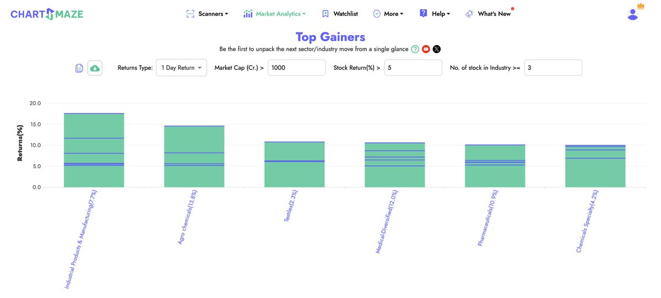The image size is (661, 298).
Task: Click the 'Returns Type:' label
Action: tap(135, 68)
